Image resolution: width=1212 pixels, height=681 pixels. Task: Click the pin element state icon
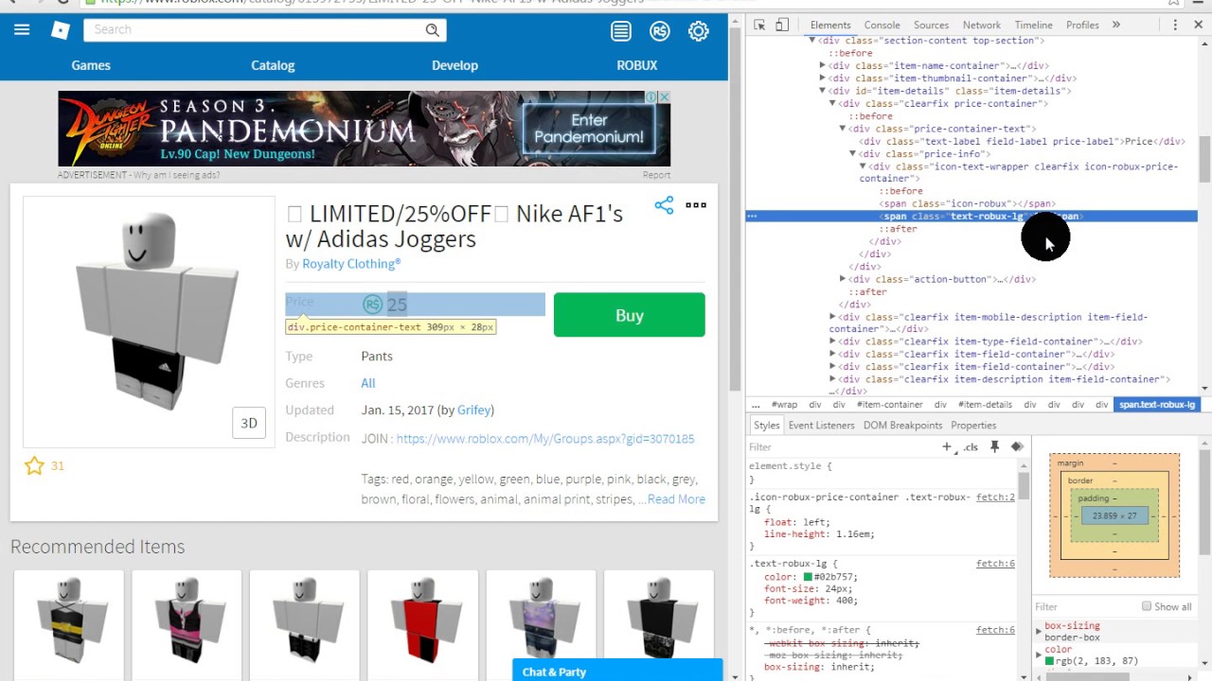point(994,446)
